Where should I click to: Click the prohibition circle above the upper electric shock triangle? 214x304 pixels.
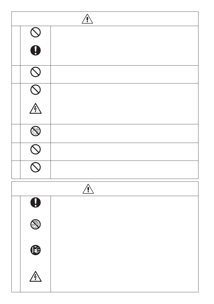[35, 90]
